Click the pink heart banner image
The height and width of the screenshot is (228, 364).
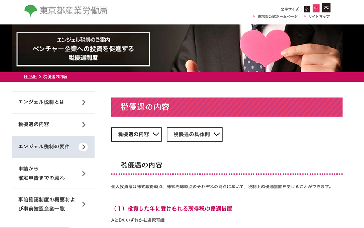click(x=265, y=47)
